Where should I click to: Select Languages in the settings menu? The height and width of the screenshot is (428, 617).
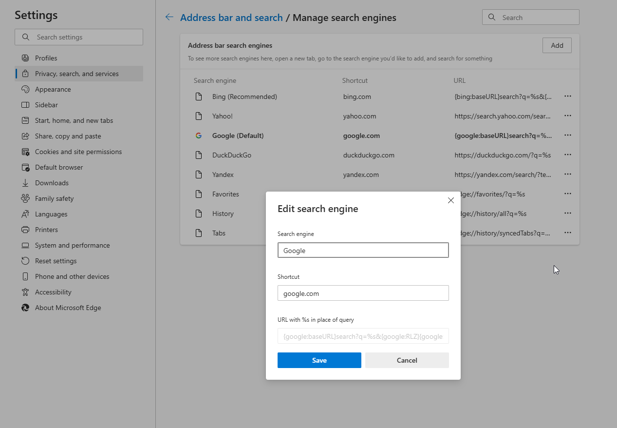click(51, 214)
